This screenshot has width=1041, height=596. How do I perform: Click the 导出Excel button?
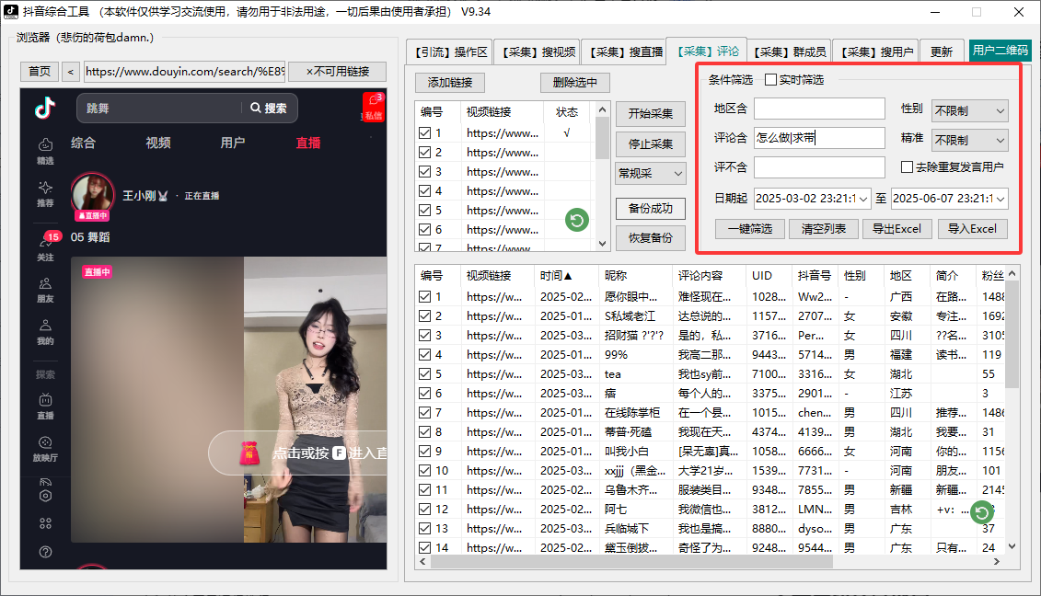pyautogui.click(x=897, y=229)
